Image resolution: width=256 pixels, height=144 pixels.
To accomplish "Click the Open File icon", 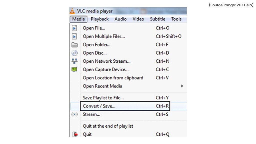I will click(x=74, y=28).
